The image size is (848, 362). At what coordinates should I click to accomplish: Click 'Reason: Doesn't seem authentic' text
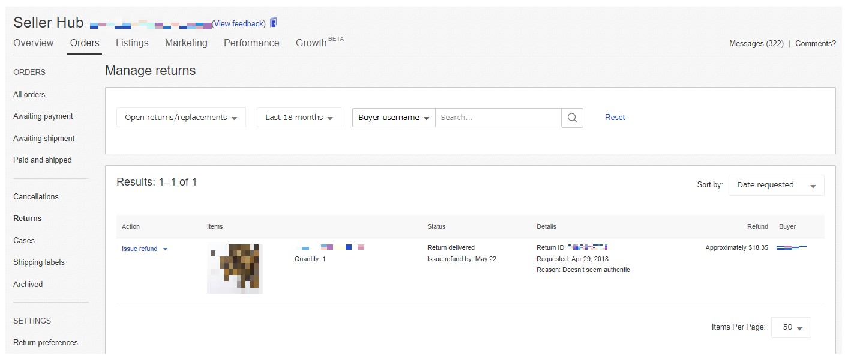click(x=583, y=270)
